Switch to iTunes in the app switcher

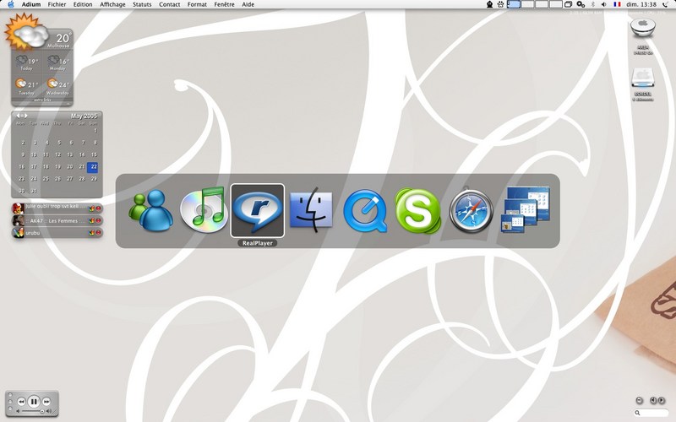pyautogui.click(x=204, y=210)
